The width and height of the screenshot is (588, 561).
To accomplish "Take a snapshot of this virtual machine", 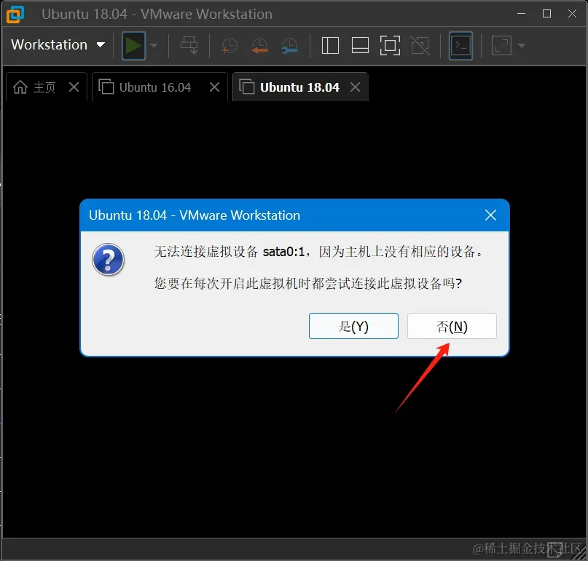I will tap(229, 46).
